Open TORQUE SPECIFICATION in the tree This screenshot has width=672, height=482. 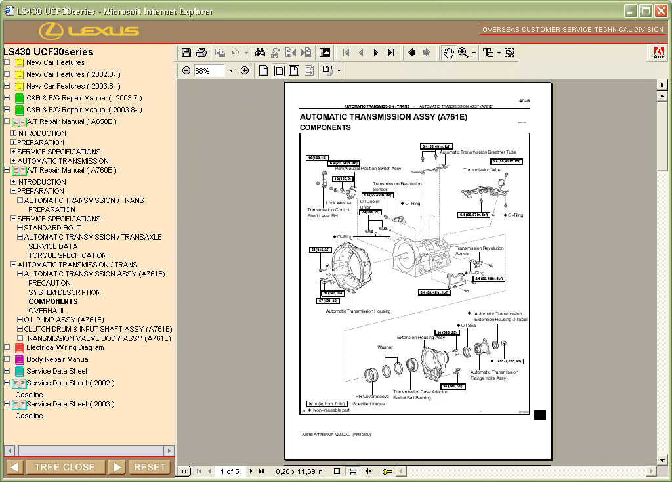click(x=68, y=255)
